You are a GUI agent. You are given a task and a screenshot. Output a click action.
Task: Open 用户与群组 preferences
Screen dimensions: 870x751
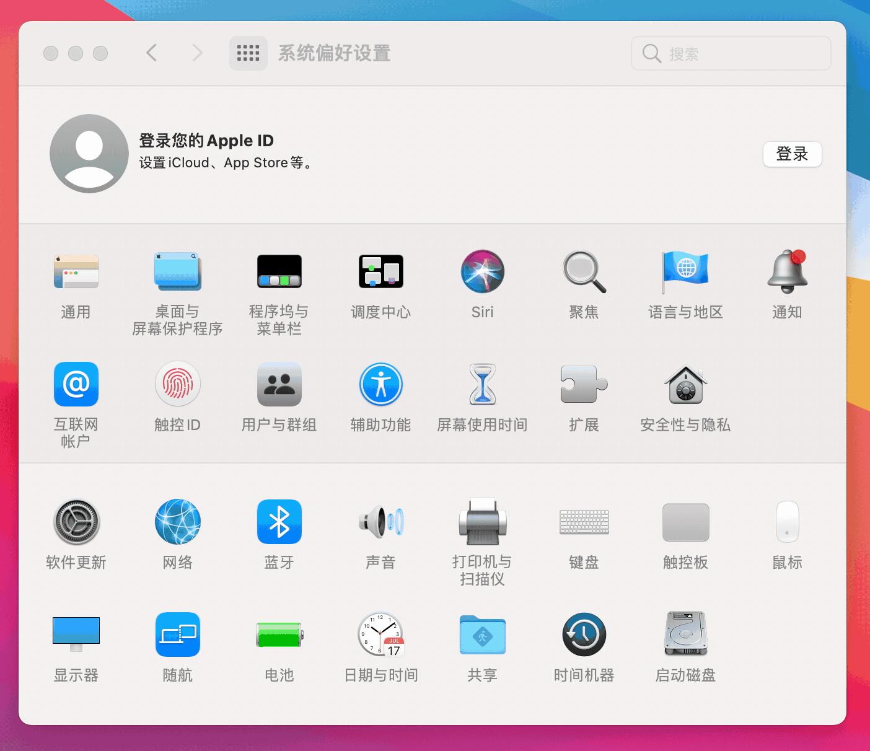279,384
